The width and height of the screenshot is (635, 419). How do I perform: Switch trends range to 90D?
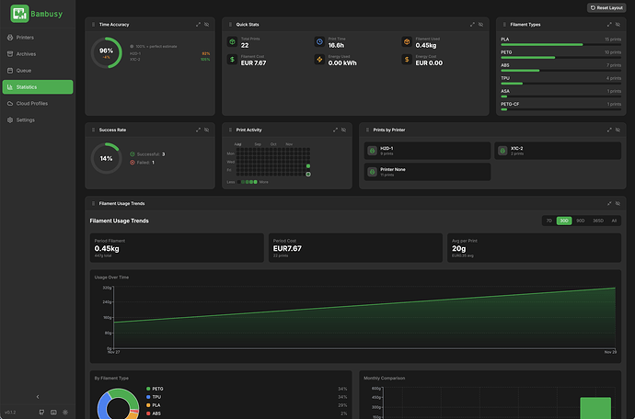(581, 221)
